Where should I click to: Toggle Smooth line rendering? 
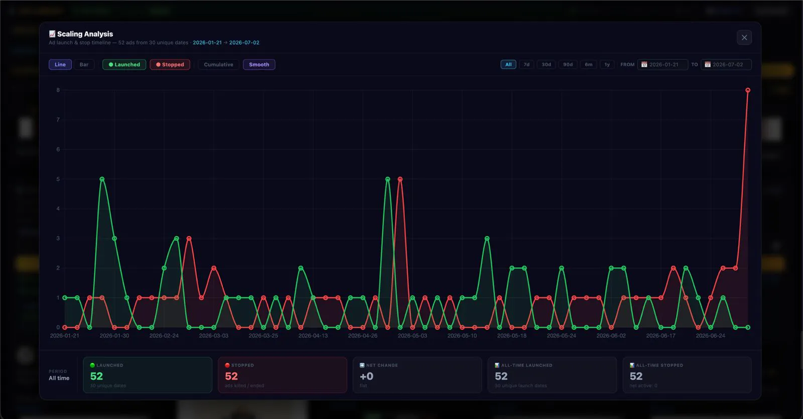259,65
